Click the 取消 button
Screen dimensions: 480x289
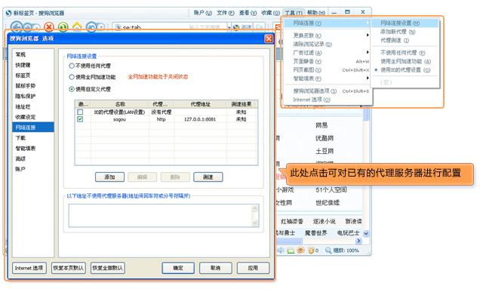click(x=216, y=268)
